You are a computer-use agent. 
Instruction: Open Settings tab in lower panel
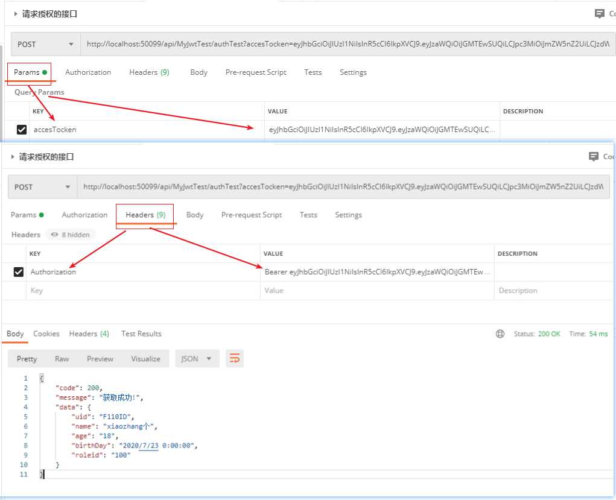(349, 215)
